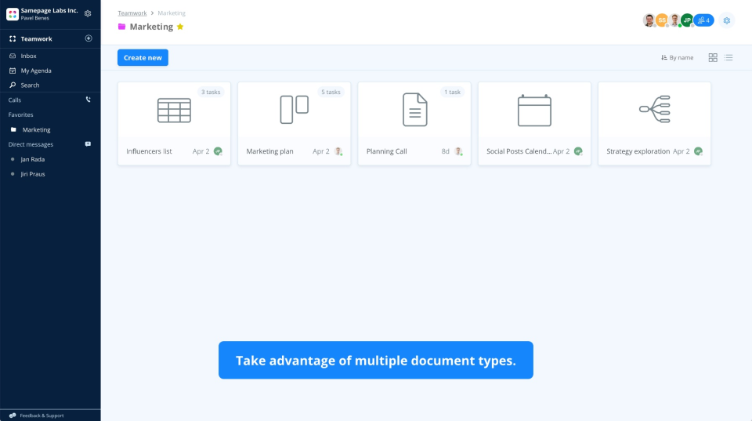Open the Influencers list sheet document
Screen dimensions: 752x421
(x=174, y=123)
